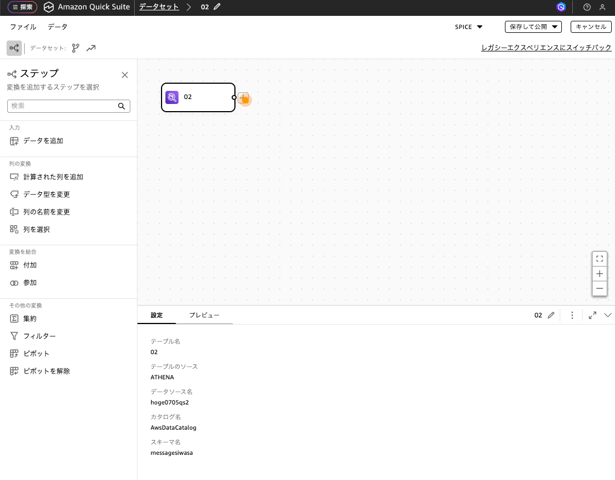This screenshot has width=615, height=480.
Task: Click レガシーエクスペリエンスにスイッチバック link
Action: point(546,48)
